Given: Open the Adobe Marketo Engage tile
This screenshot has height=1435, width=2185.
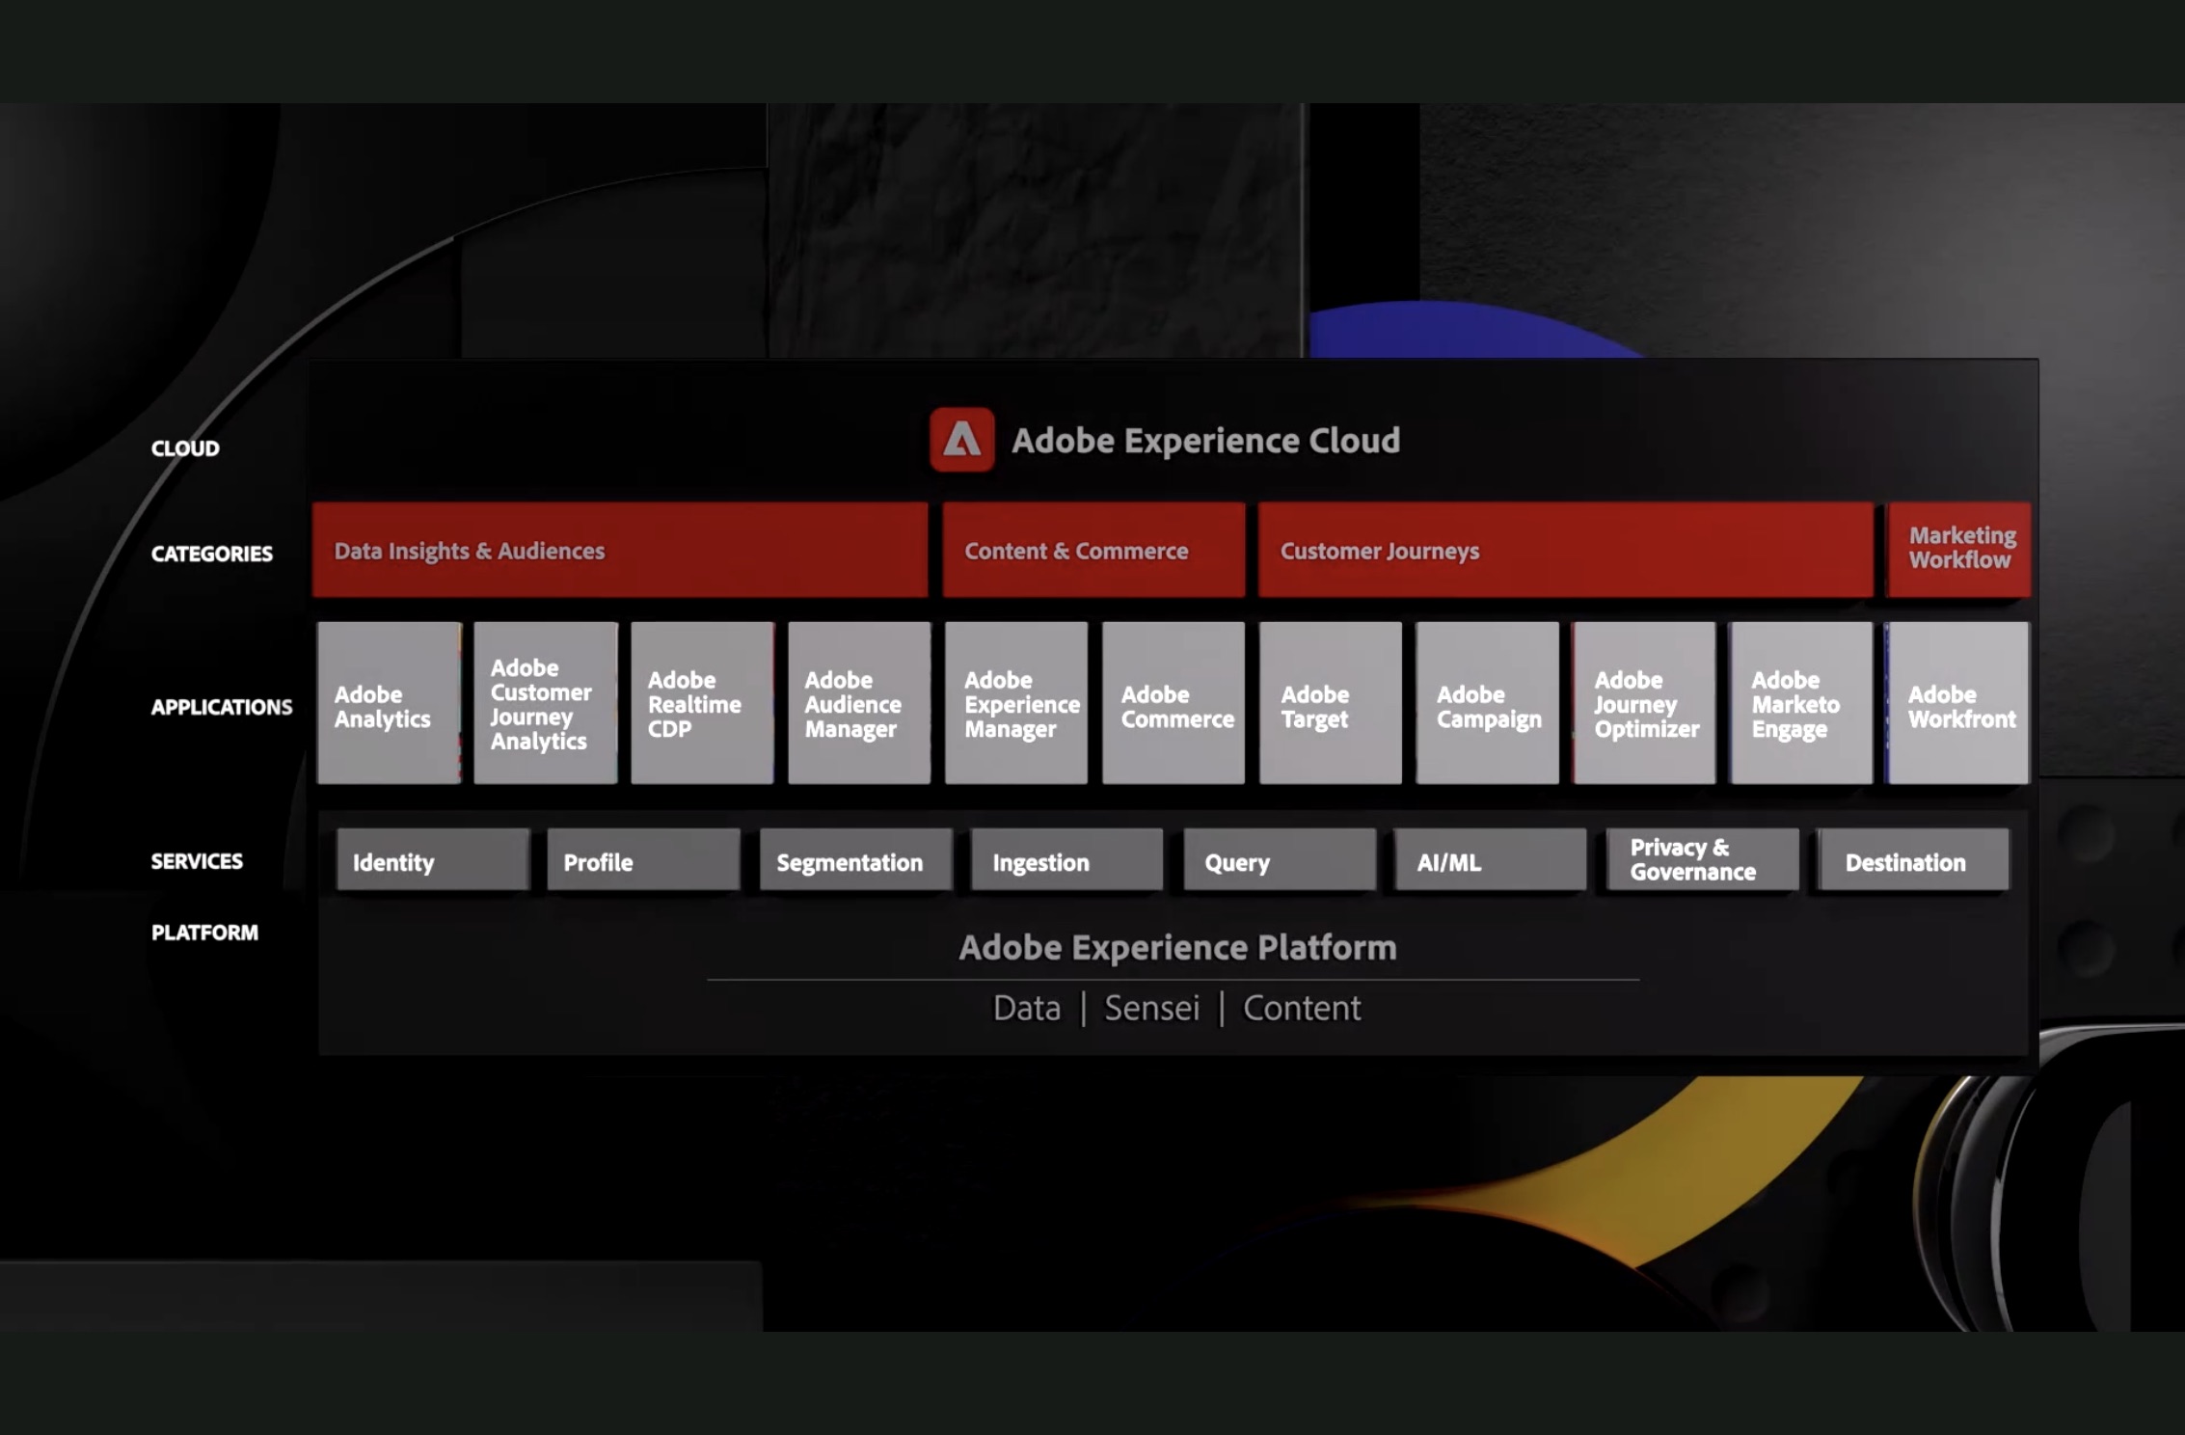Looking at the screenshot, I should click(x=1801, y=703).
